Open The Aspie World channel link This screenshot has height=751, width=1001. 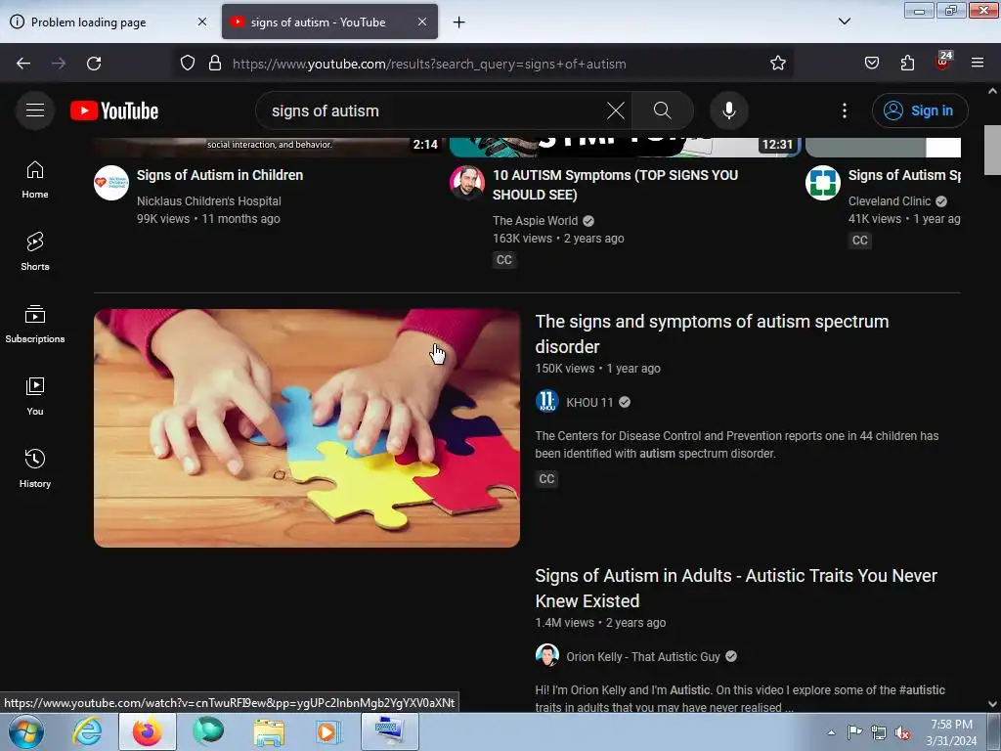pyautogui.click(x=535, y=221)
